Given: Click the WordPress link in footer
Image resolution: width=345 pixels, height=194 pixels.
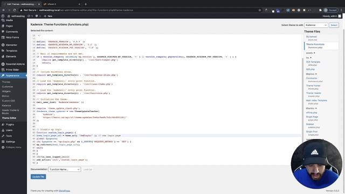Looking at the screenshot, I should coord(64,191).
